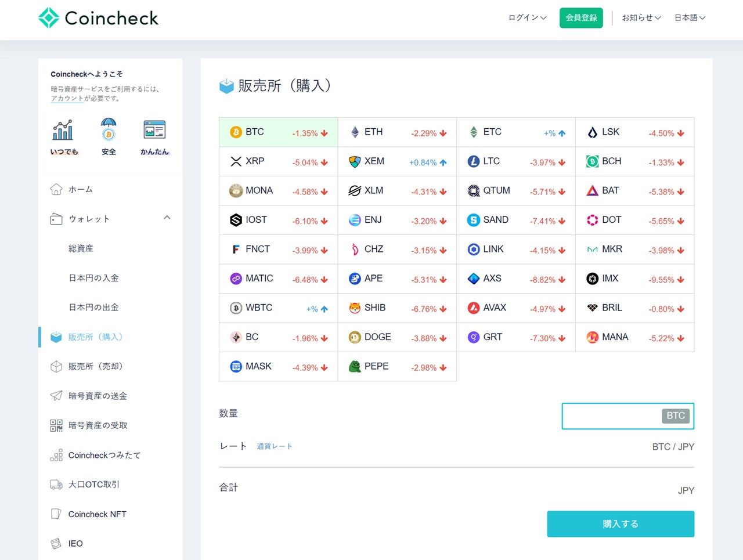Choose the ETC coin icon

[x=474, y=132]
